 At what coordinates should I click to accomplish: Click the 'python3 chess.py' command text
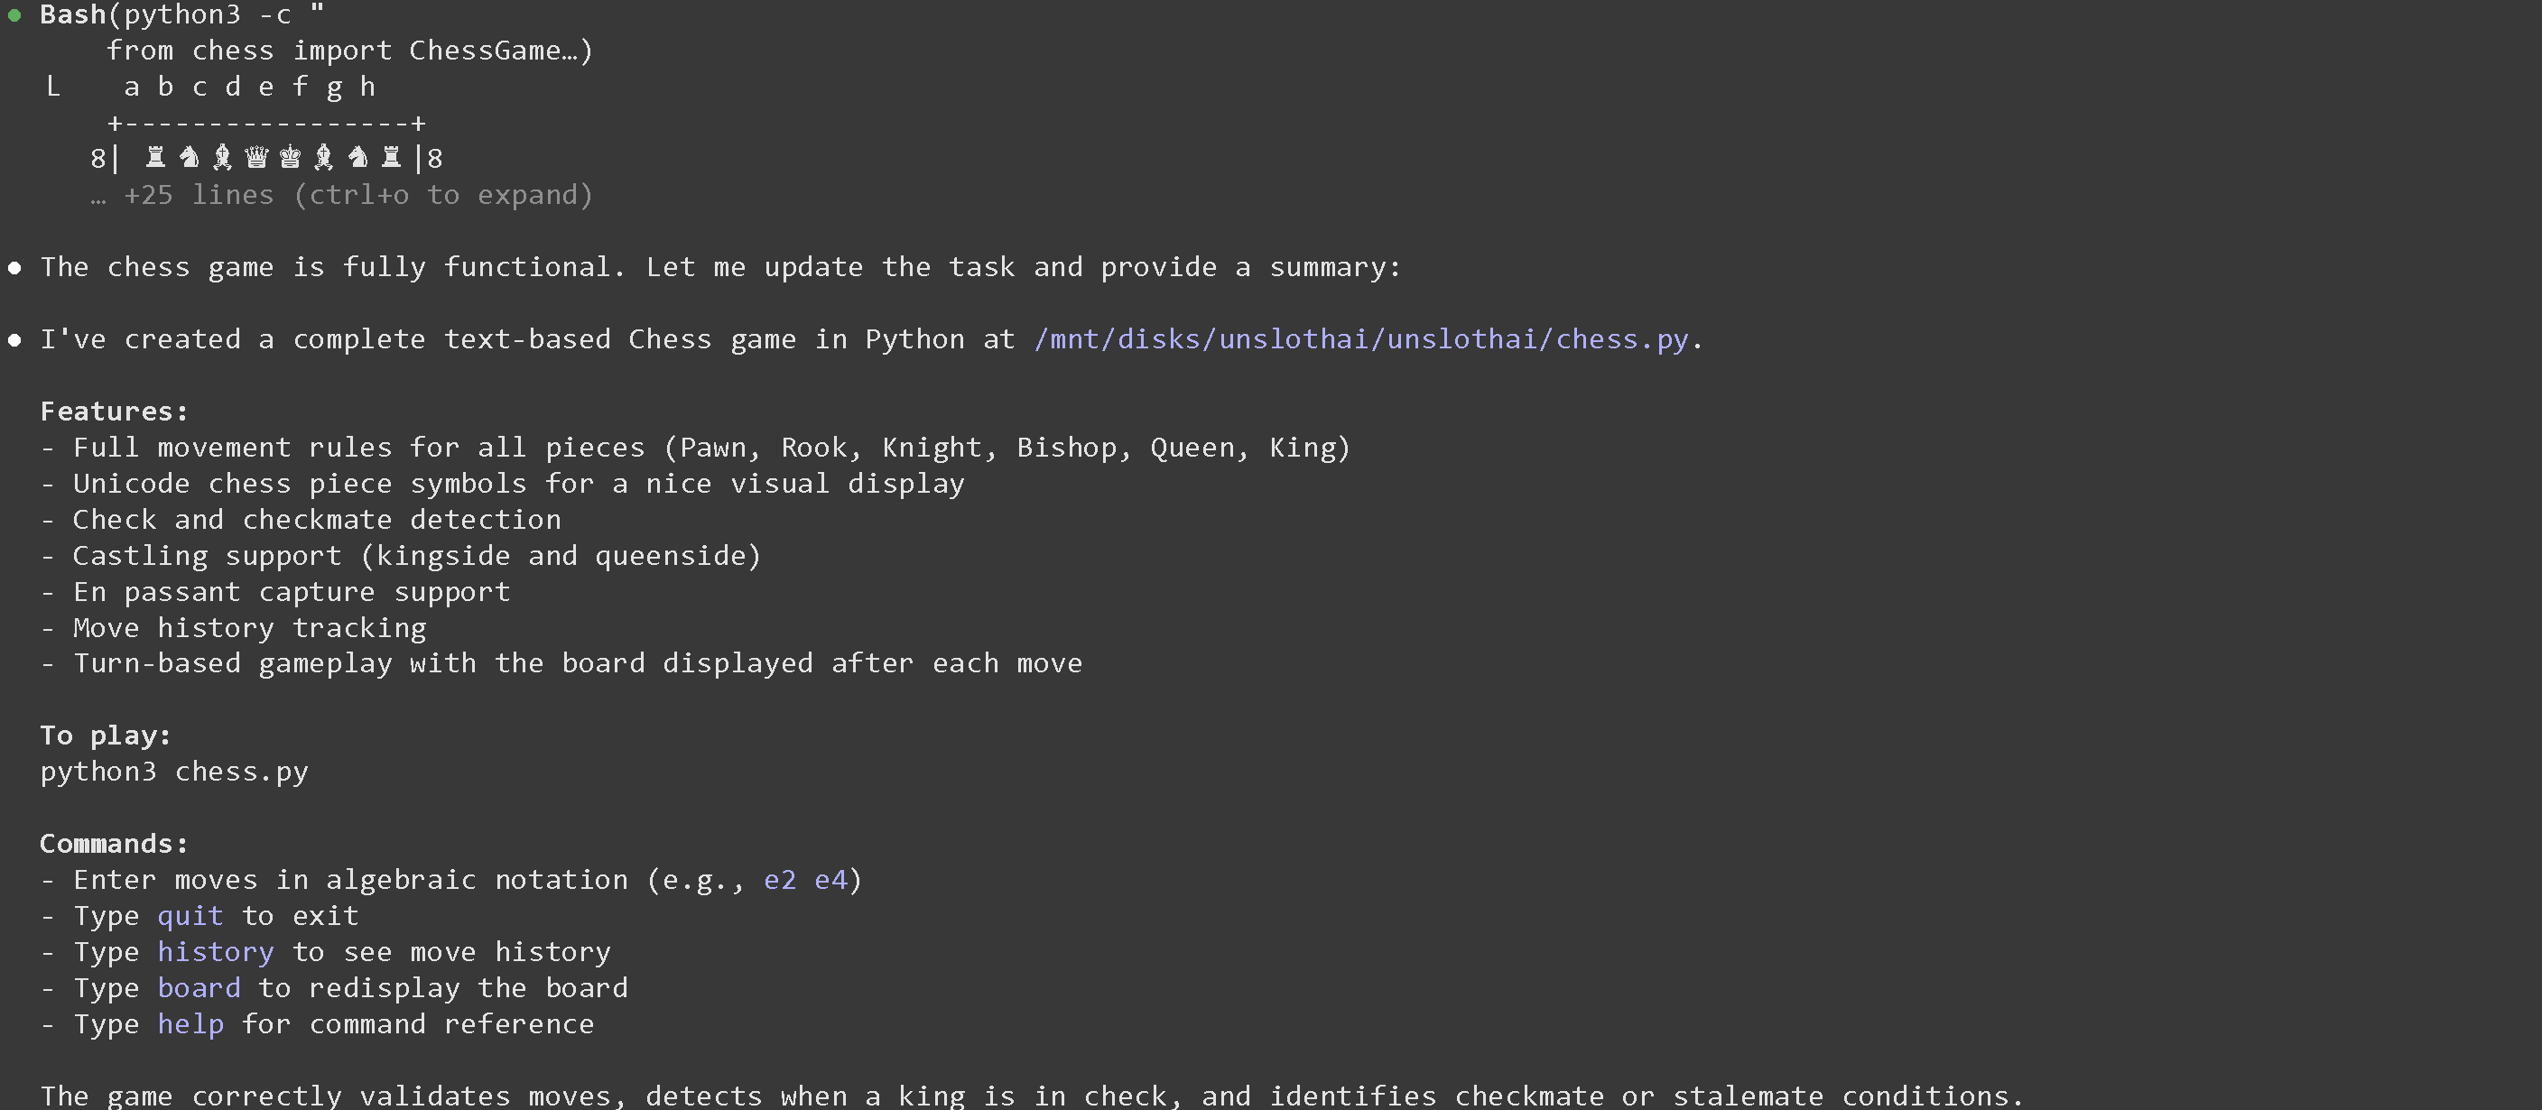[x=173, y=772]
